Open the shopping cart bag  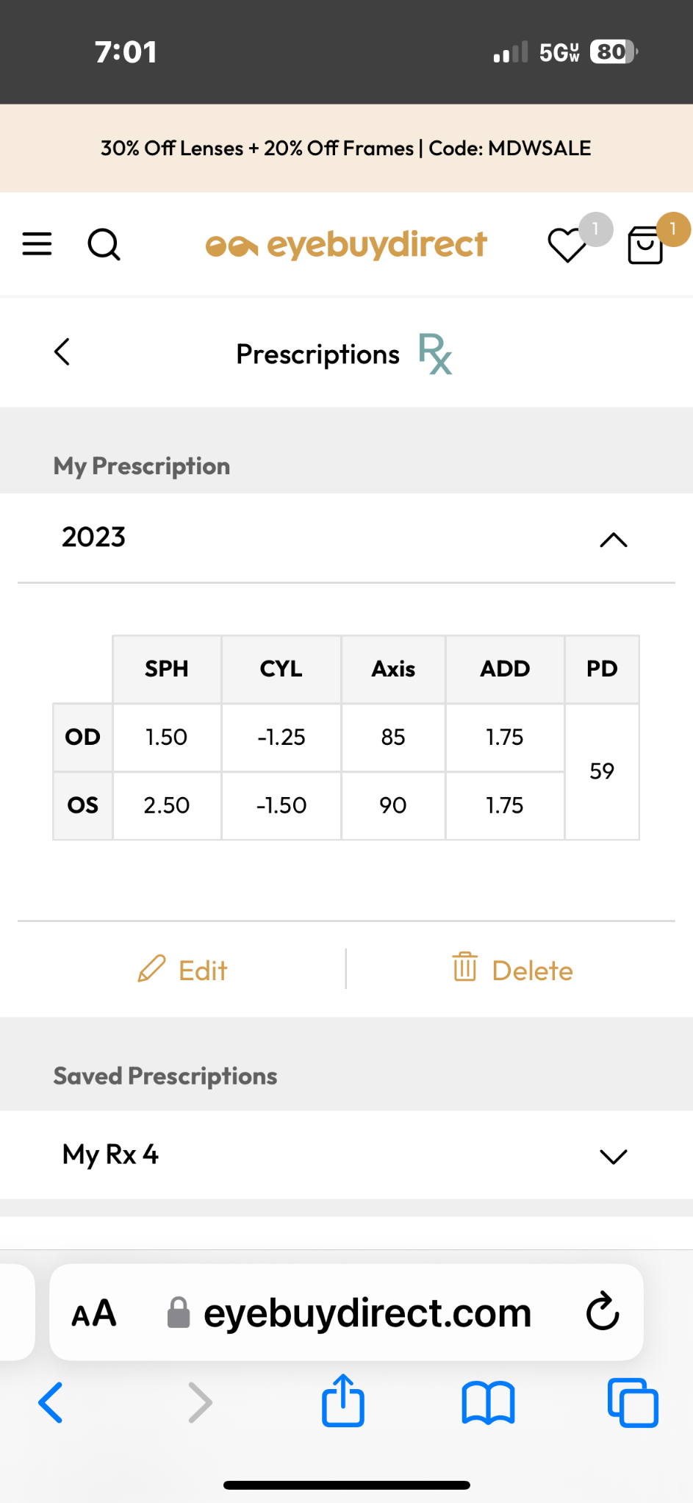point(645,245)
